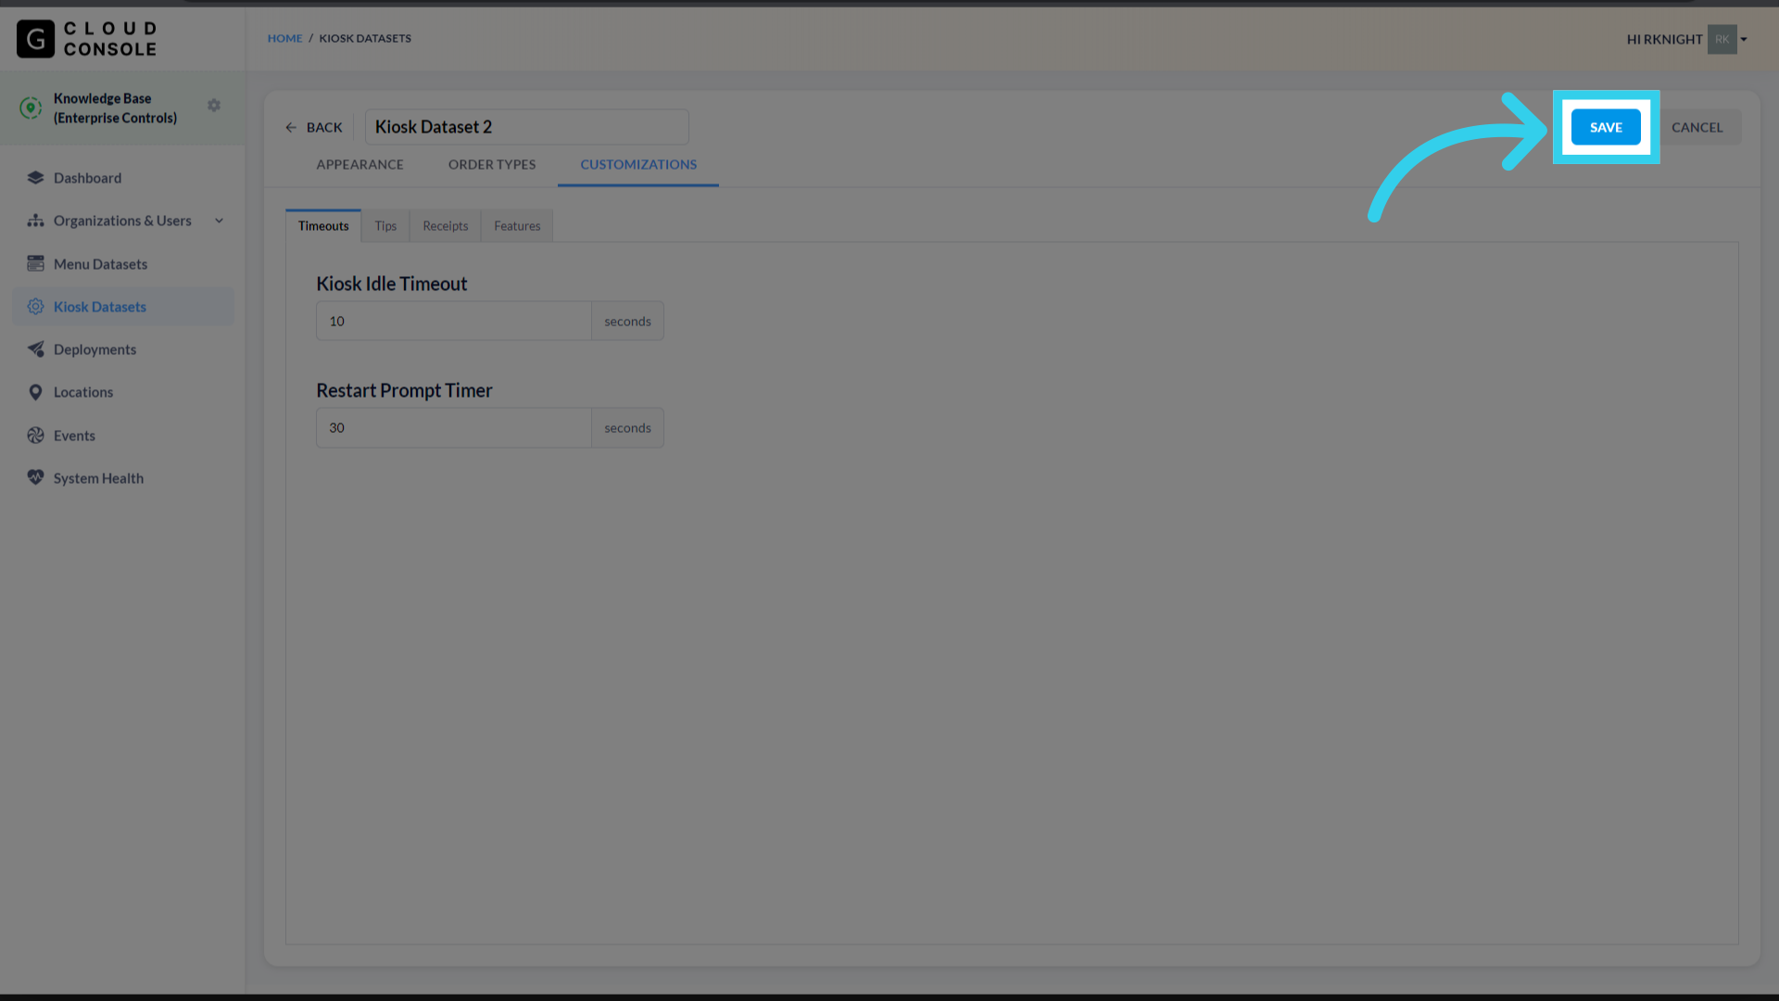Open the Timeouts sub-tab

click(323, 226)
